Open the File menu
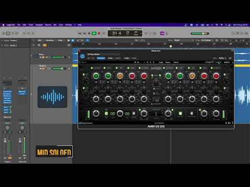Viewport: 250px width, 187px height. [19, 25]
